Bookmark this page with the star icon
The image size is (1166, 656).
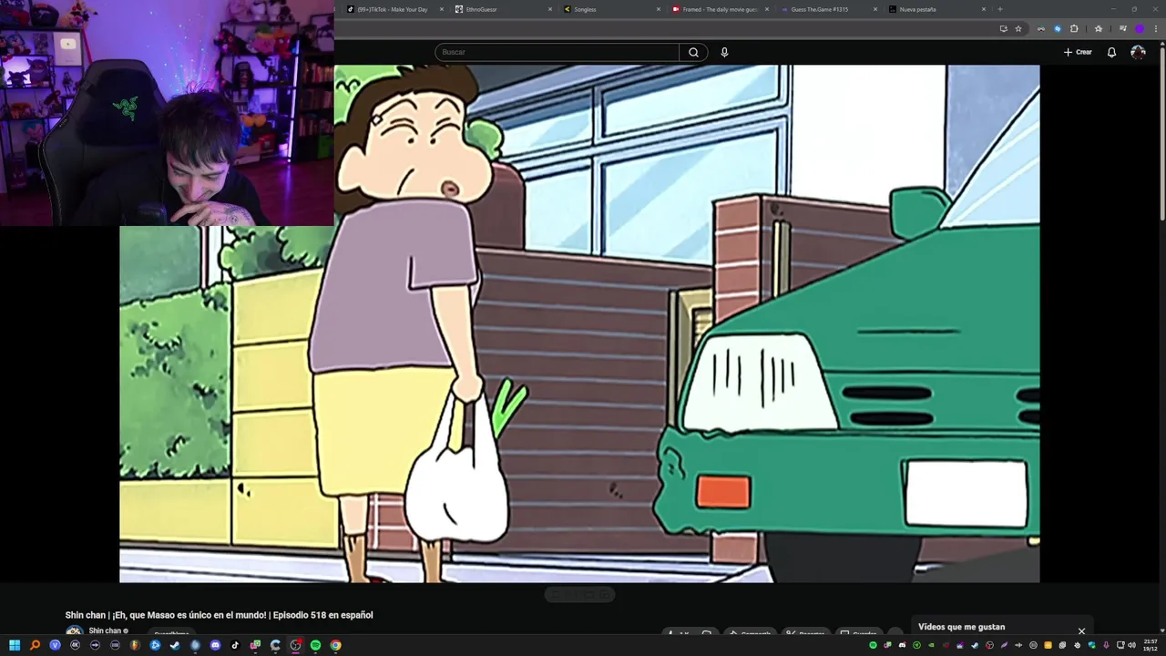point(1018,28)
